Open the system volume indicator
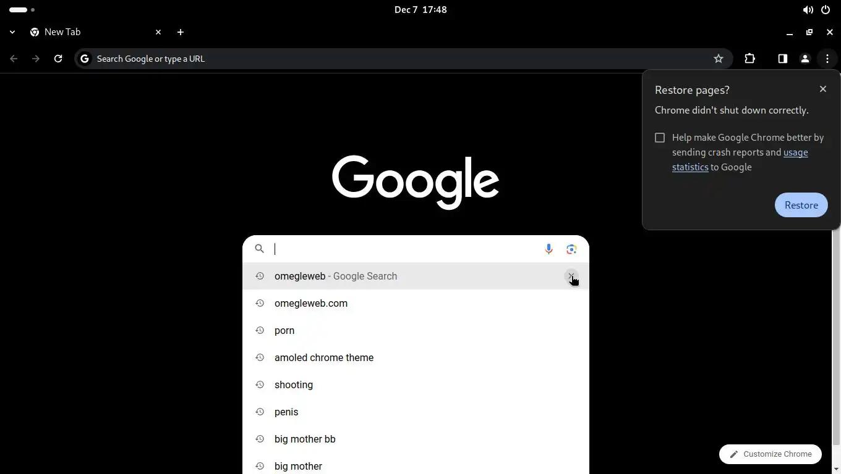 808,10
